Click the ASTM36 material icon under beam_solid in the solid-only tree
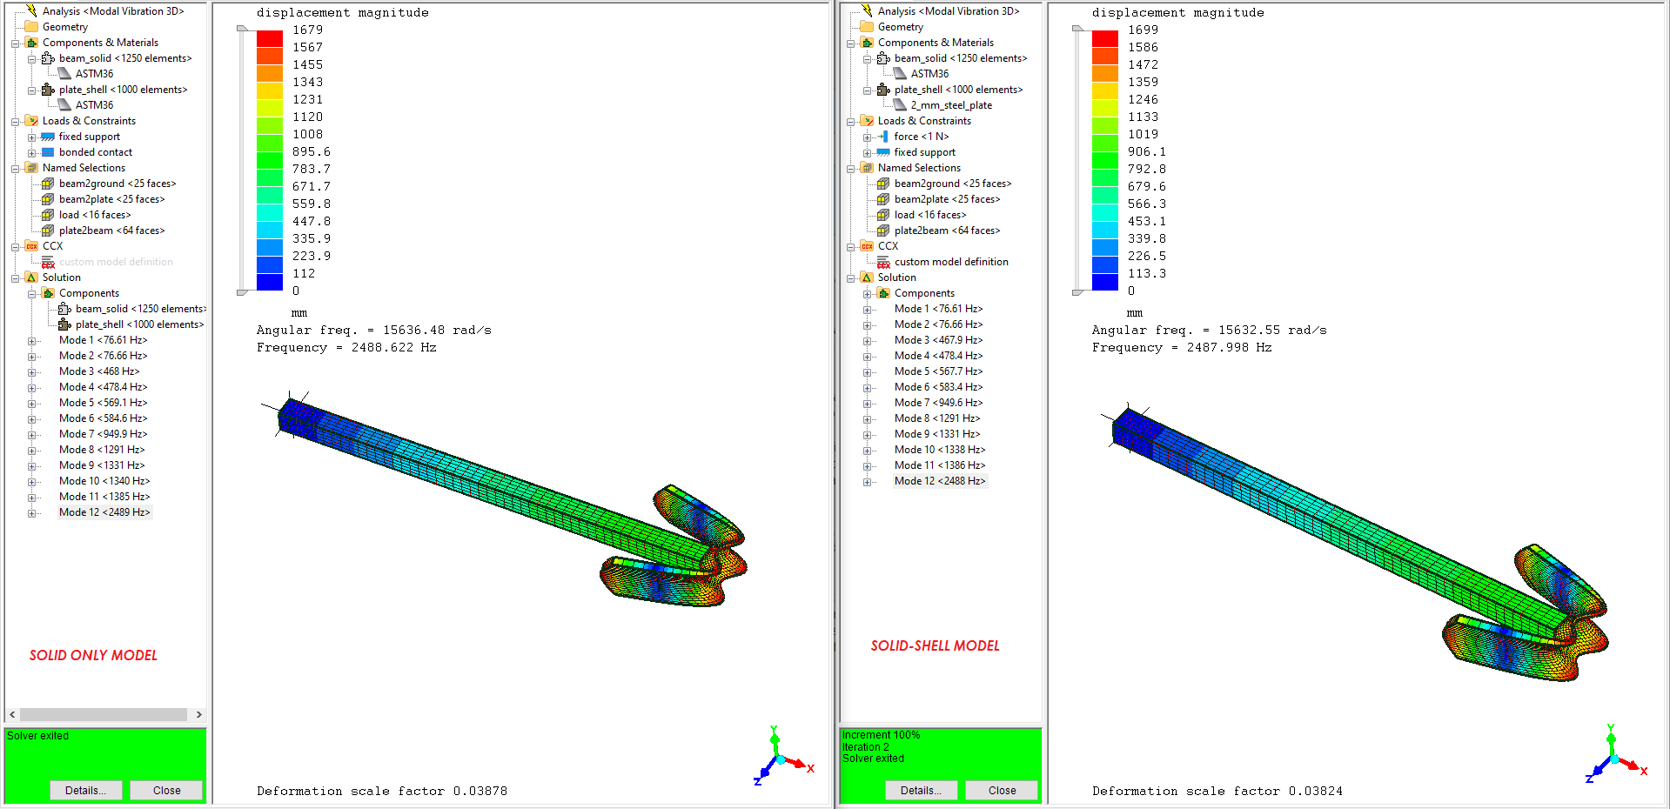The image size is (1670, 809). [64, 74]
